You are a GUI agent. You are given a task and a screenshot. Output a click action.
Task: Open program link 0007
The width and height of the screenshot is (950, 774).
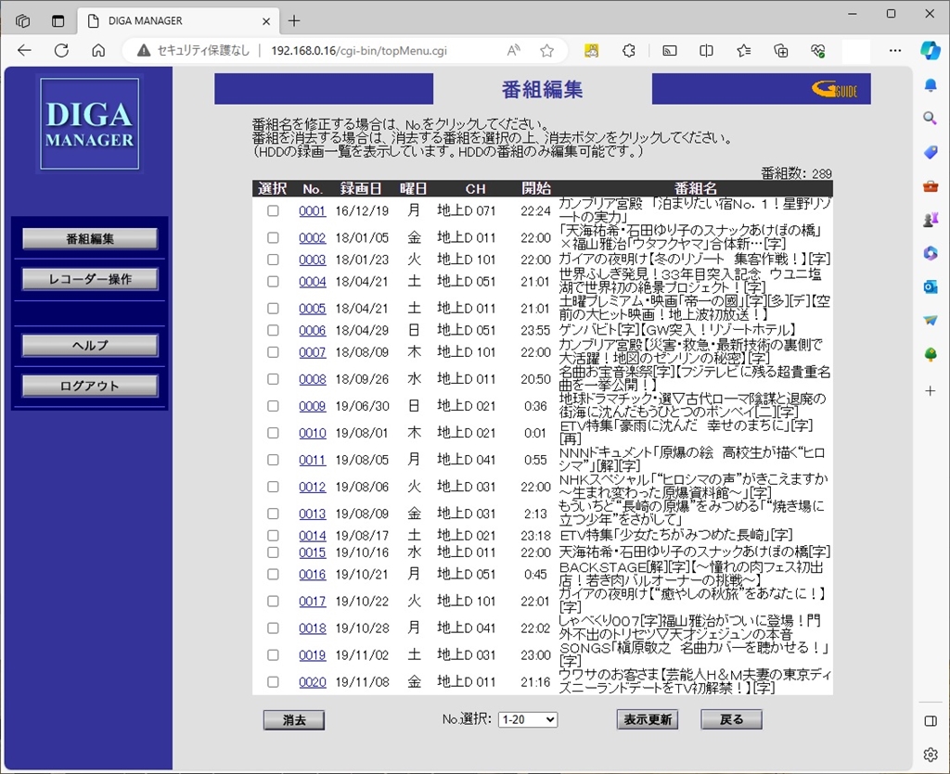(x=312, y=352)
